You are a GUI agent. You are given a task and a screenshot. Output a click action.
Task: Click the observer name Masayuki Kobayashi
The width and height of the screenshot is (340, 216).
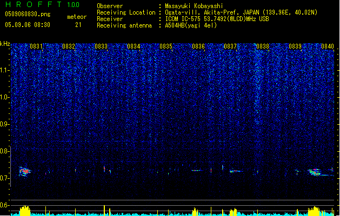click(x=194, y=6)
